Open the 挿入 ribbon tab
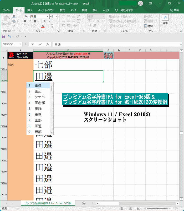Image resolution: width=184 pixels, height=211 pixels. click(30, 10)
